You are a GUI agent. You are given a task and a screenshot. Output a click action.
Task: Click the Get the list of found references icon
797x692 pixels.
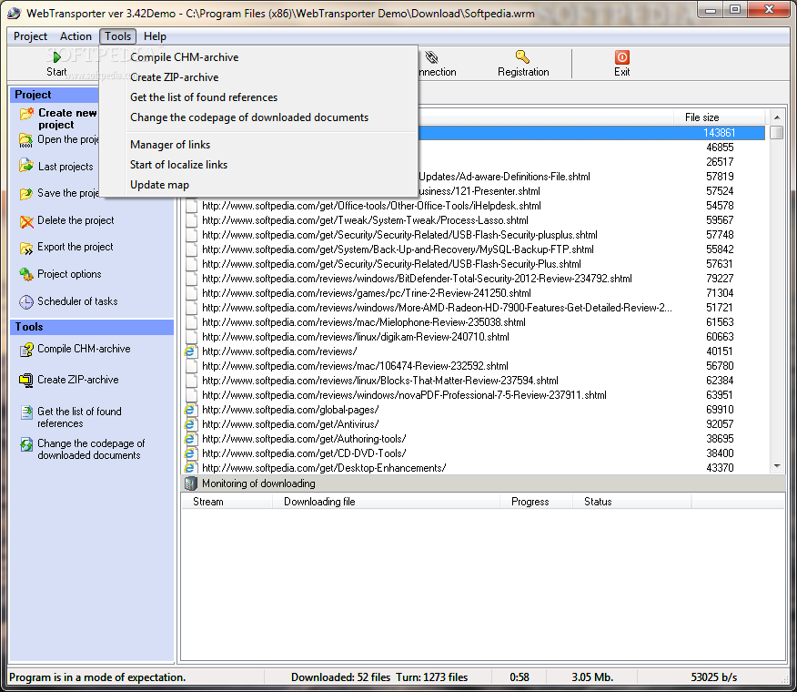26,412
